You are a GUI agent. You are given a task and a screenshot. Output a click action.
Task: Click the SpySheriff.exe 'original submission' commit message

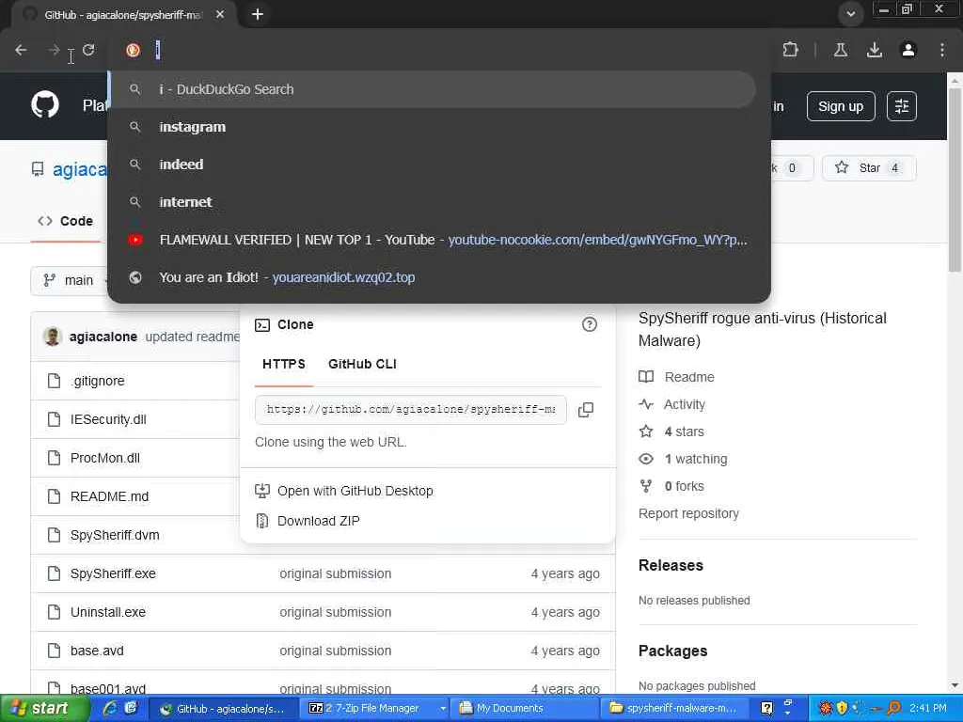336,573
